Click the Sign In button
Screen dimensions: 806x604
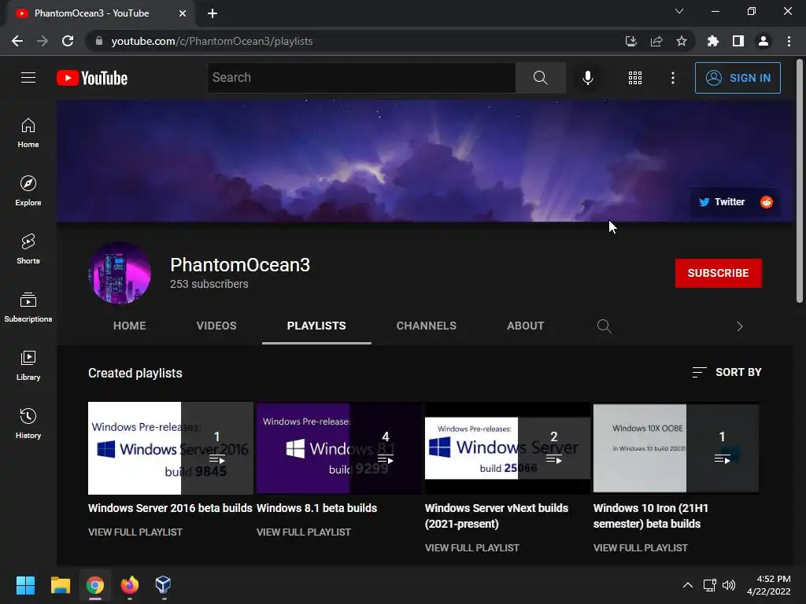pyautogui.click(x=738, y=78)
